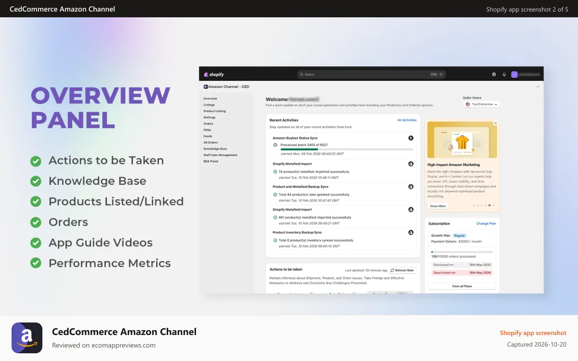This screenshot has height=361, width=578.
Task: Click Amazon icon beside Product Inventory Backup Sync
Action: pyautogui.click(x=411, y=232)
